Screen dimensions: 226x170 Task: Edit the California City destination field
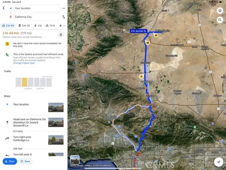37,17
